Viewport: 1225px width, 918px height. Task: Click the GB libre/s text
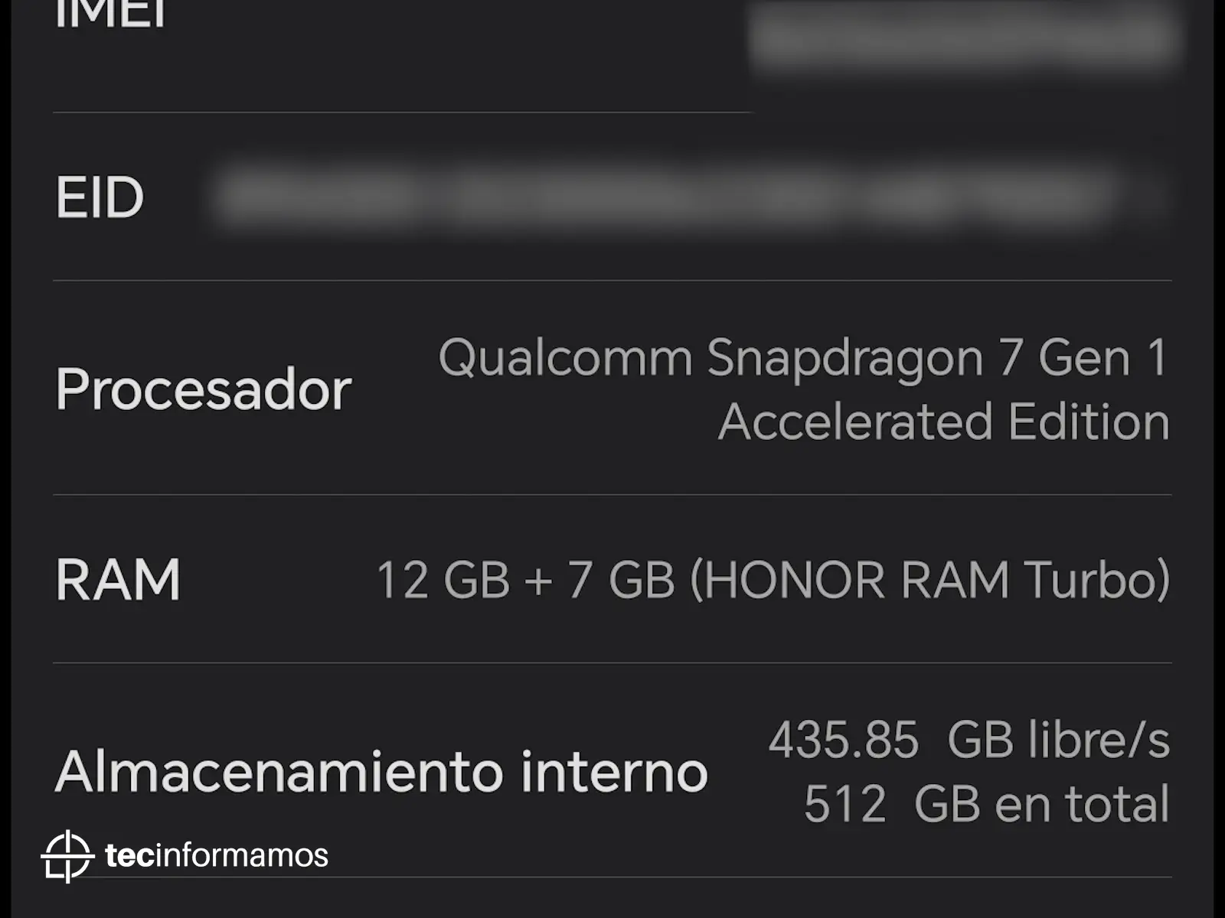tap(1058, 740)
